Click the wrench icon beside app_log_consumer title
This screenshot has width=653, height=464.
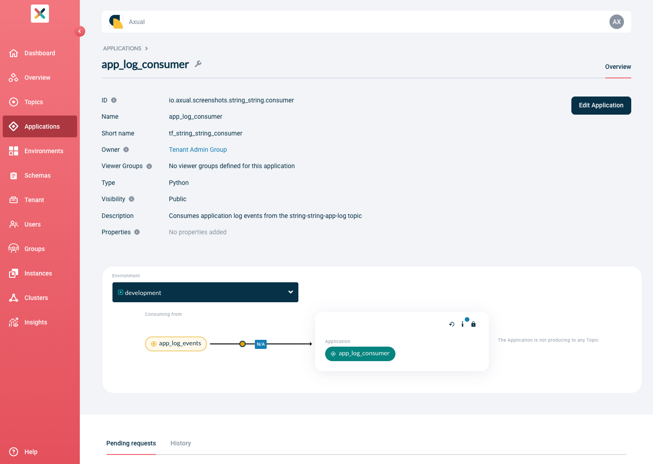(x=198, y=64)
